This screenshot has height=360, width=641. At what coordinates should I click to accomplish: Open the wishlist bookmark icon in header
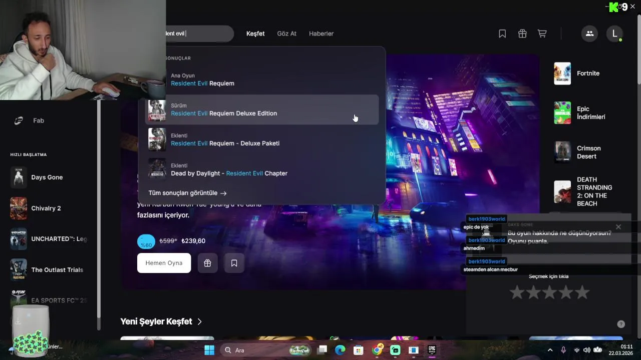point(502,33)
